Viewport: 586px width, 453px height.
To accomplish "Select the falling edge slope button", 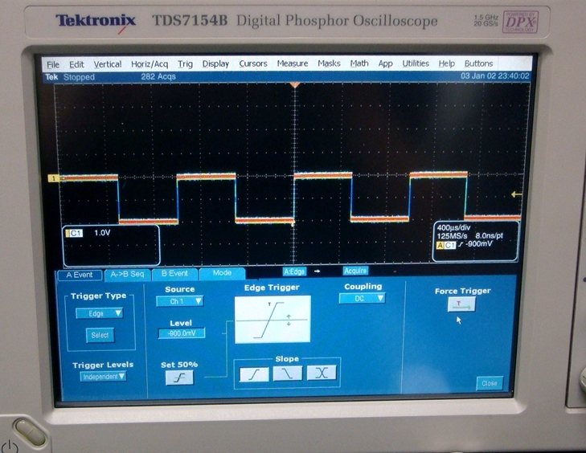I will [288, 373].
